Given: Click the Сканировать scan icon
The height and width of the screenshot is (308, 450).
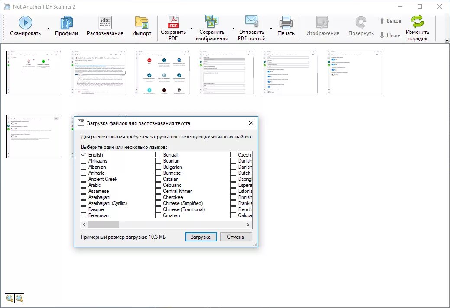Looking at the screenshot, I should pyautogui.click(x=25, y=22).
